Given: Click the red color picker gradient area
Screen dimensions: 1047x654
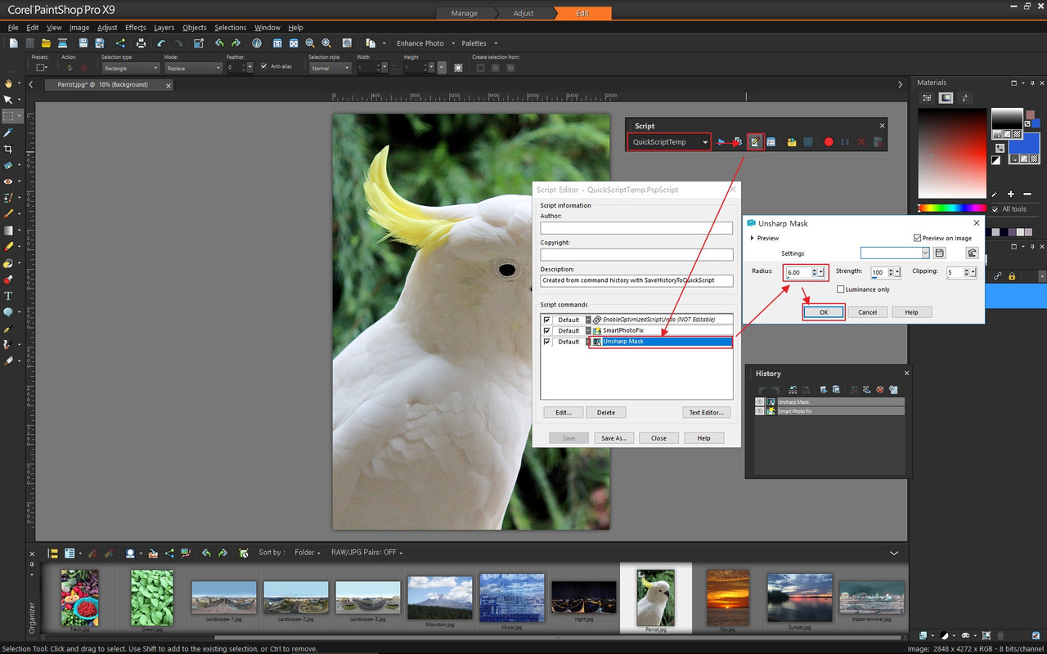Looking at the screenshot, I should pyautogui.click(x=951, y=153).
